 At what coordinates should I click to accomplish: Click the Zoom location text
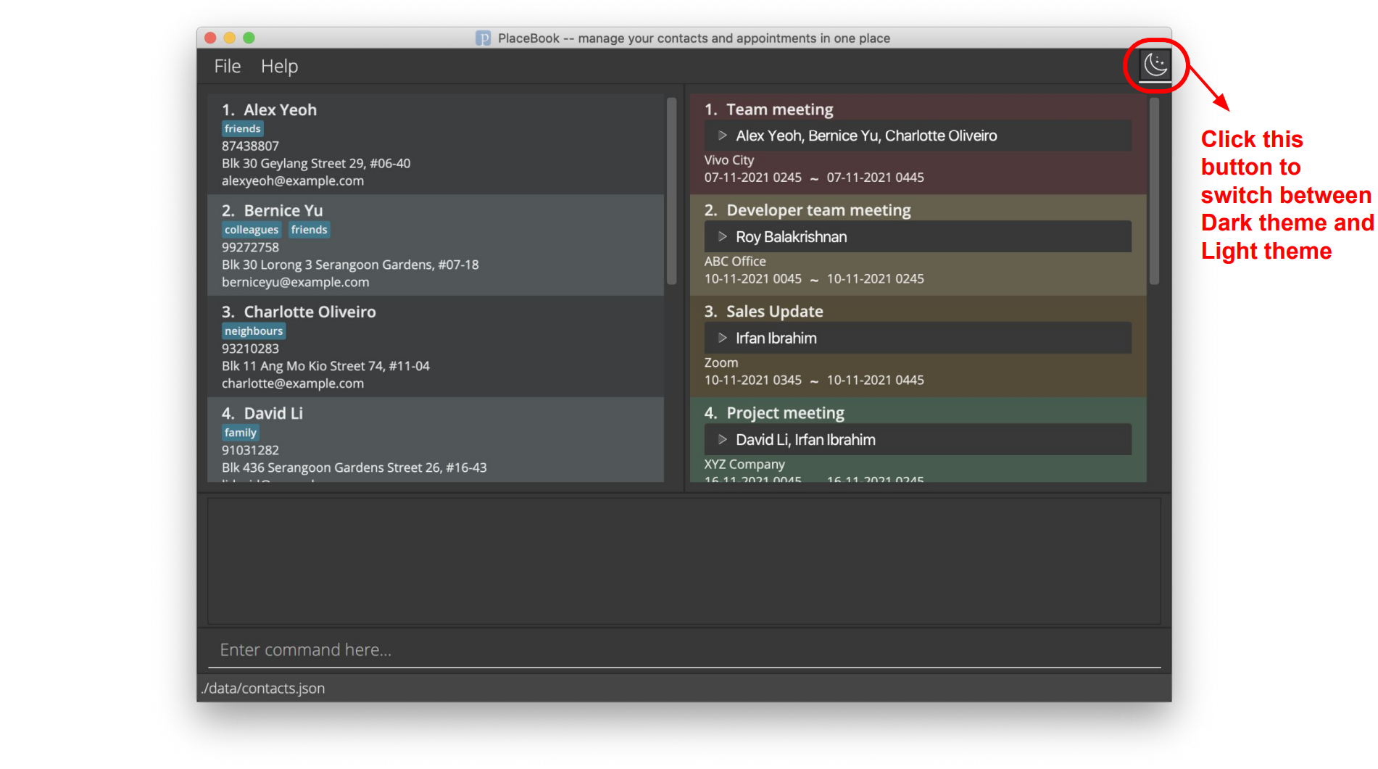(x=721, y=363)
